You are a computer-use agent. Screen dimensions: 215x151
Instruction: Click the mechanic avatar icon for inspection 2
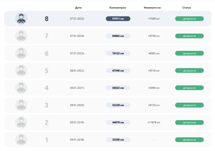pyautogui.click(x=21, y=123)
